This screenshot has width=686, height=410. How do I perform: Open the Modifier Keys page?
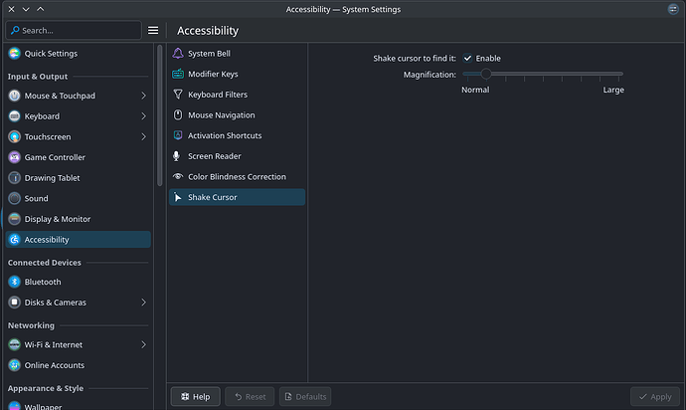[x=237, y=74]
